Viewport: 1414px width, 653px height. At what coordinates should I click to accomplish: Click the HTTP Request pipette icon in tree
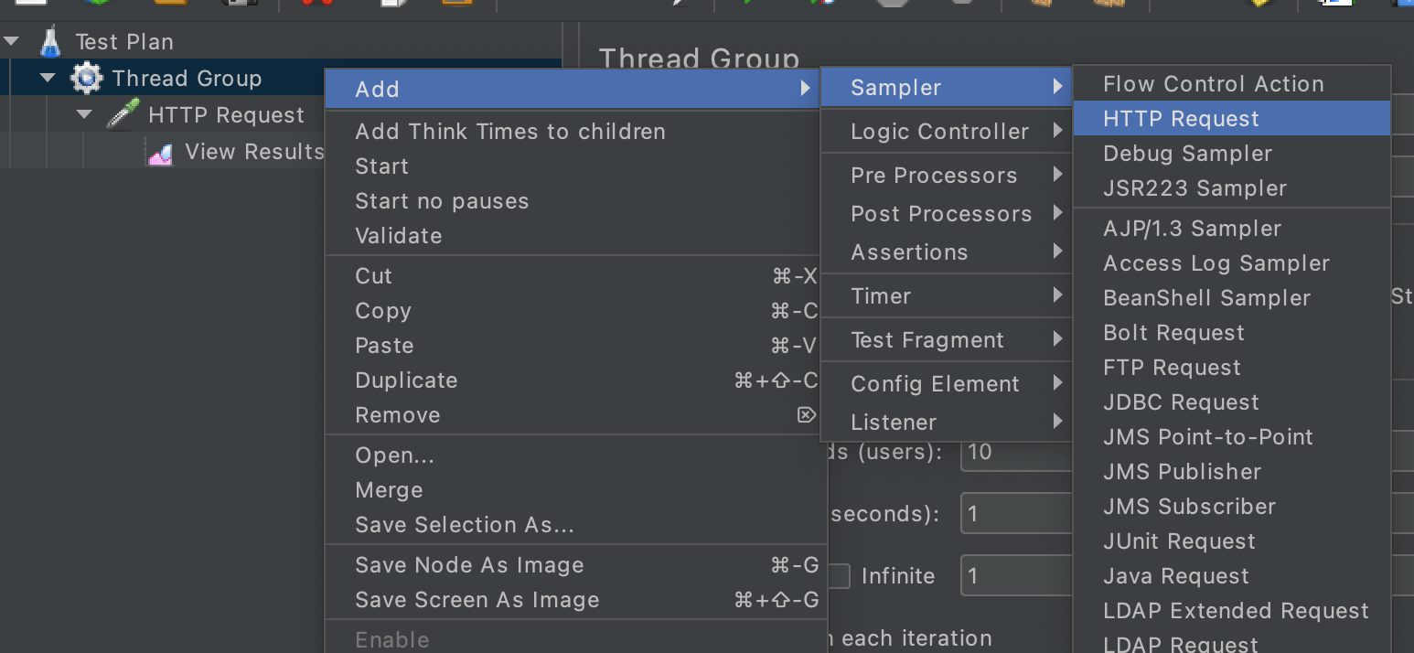[123, 115]
